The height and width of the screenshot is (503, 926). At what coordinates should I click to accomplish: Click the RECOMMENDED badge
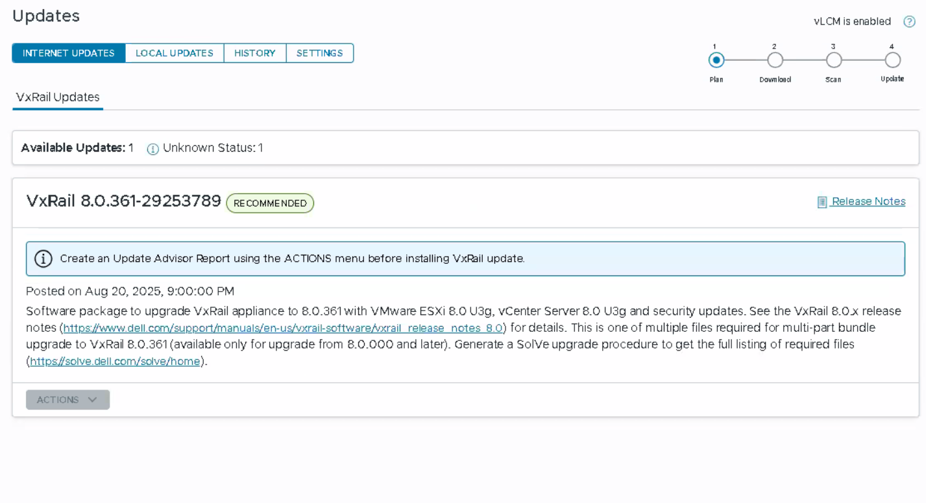270,204
